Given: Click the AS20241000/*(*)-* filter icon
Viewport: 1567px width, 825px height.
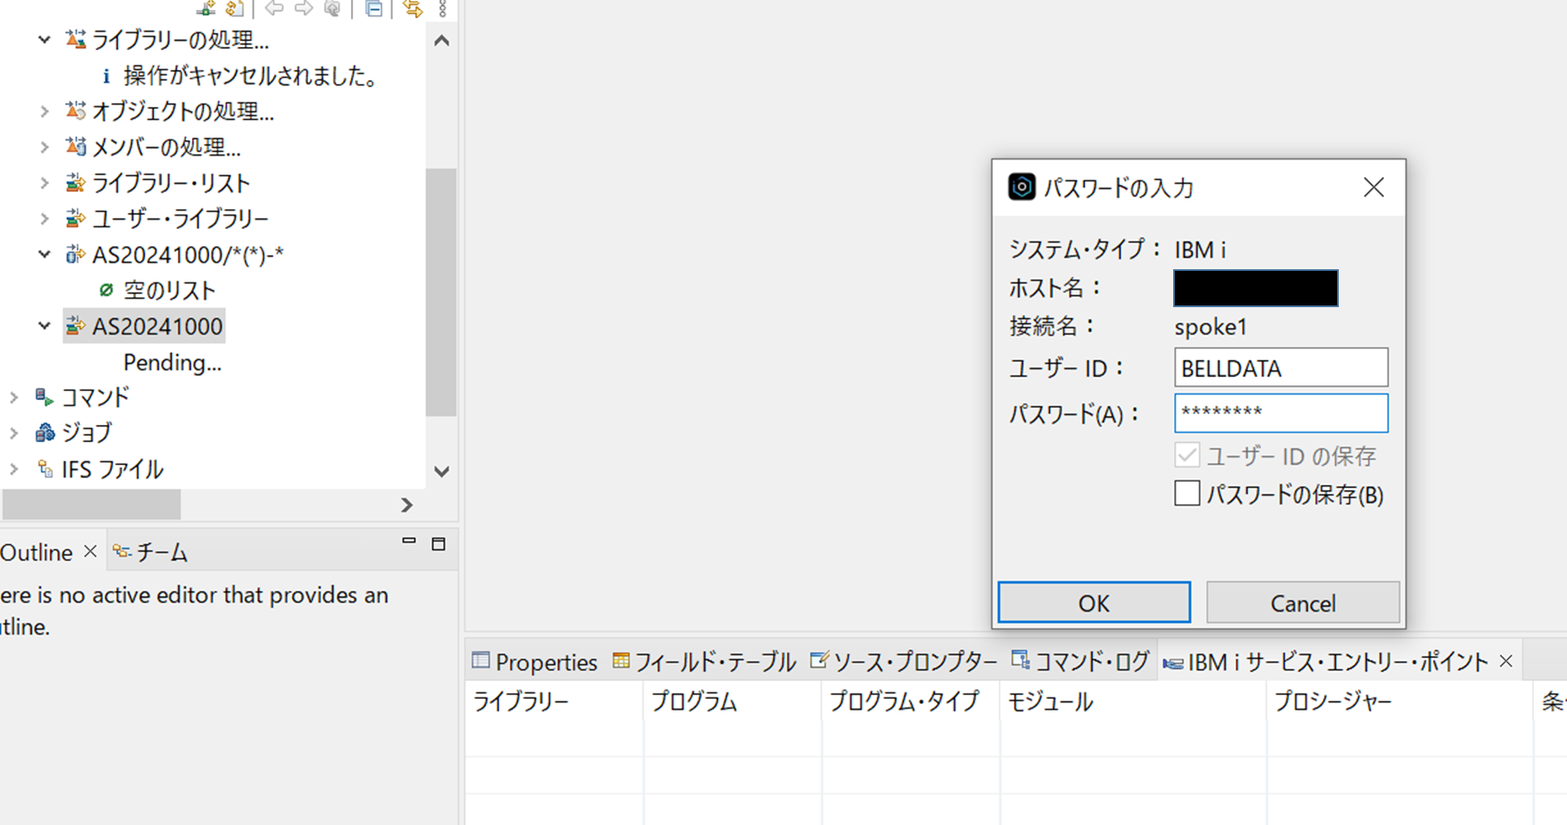Looking at the screenshot, I should (x=76, y=254).
